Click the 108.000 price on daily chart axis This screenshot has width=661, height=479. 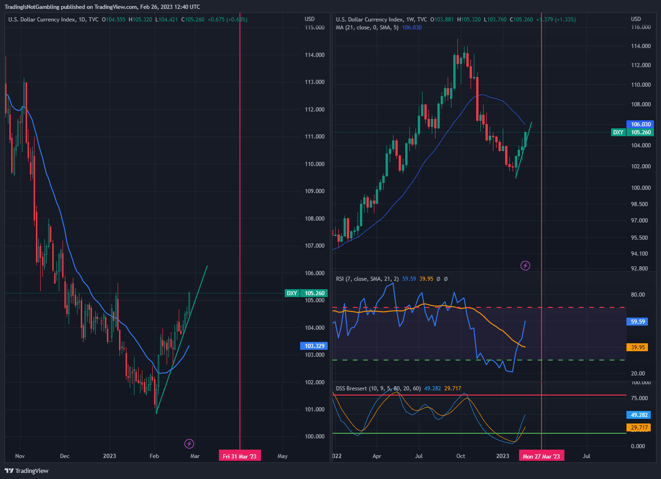[x=315, y=219]
